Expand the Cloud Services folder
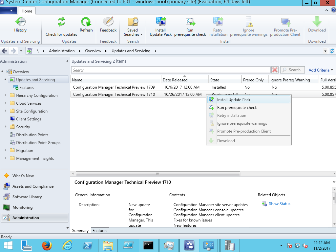 click(x=6, y=103)
